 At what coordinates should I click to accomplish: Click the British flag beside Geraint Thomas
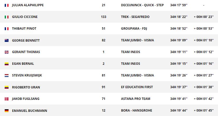pos(6,52)
